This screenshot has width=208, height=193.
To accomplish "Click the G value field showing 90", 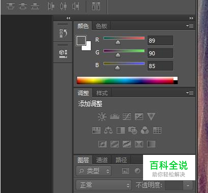I will [160, 53].
